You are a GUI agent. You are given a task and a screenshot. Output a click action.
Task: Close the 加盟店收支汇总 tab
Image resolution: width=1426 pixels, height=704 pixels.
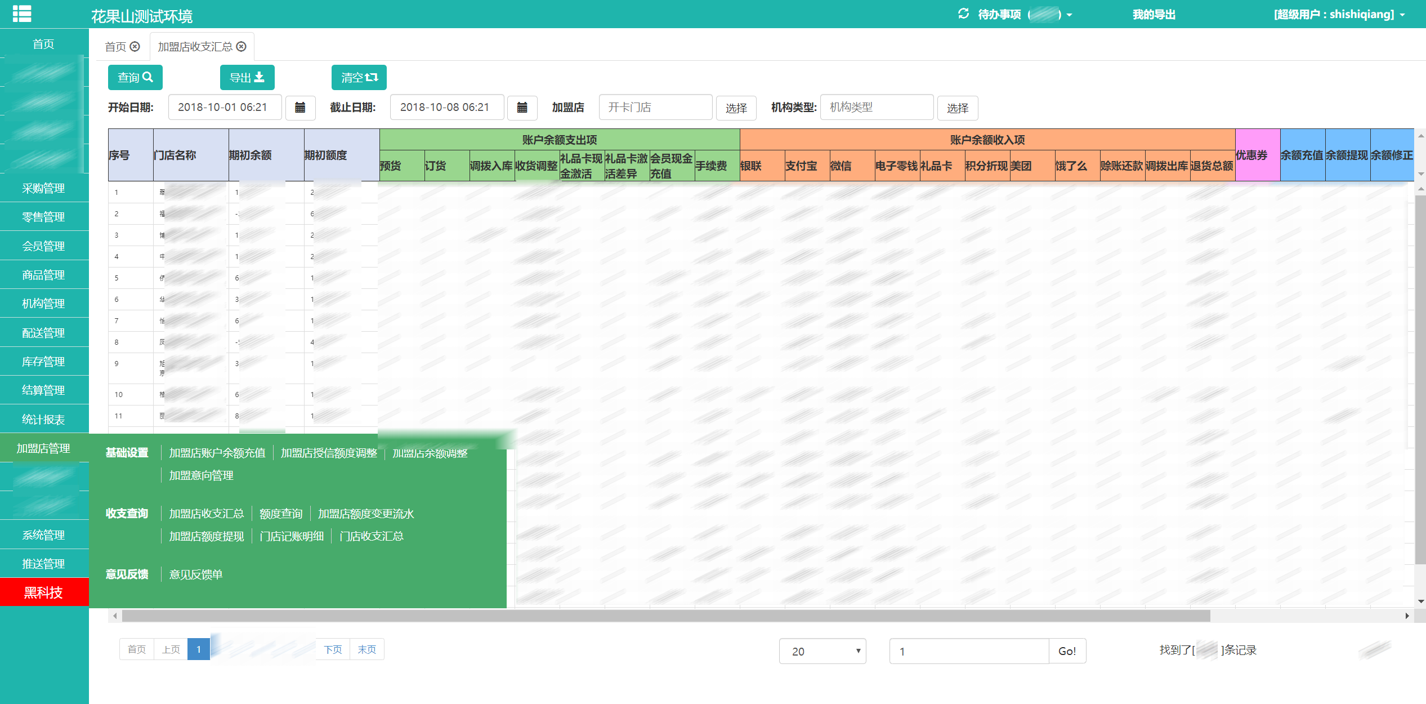pyautogui.click(x=241, y=46)
